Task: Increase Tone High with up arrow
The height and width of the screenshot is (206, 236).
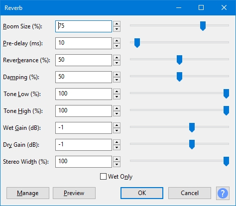Action: pos(117,108)
